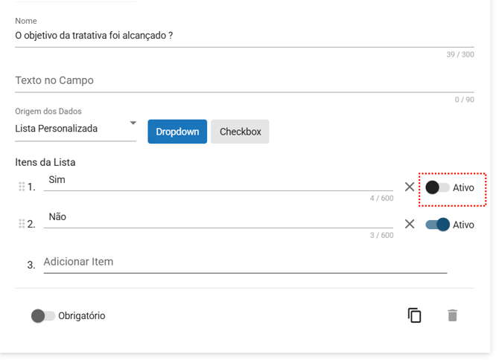The image size is (499, 360).
Task: Select the Dropdown display type button
Action: pos(177,132)
